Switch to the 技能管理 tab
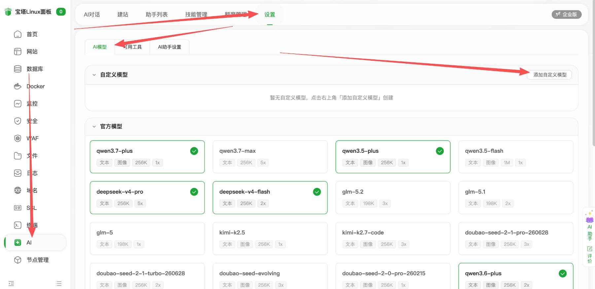595x289 pixels. click(x=196, y=15)
